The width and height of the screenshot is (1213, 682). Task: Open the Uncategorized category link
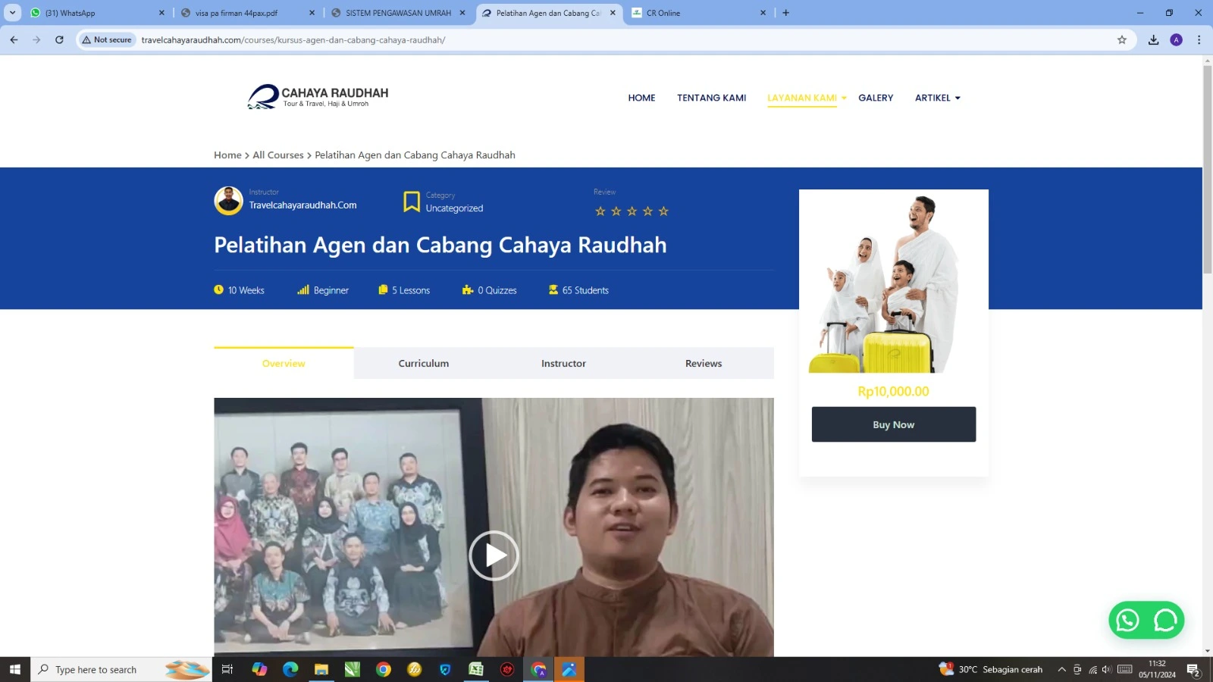pyautogui.click(x=454, y=208)
